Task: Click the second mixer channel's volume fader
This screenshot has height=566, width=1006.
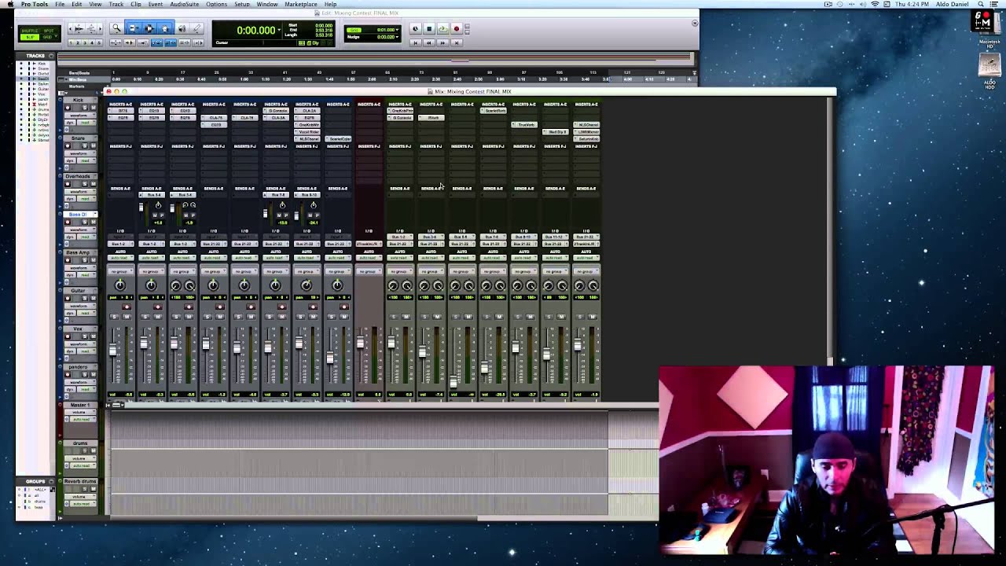Action: pyautogui.click(x=144, y=343)
